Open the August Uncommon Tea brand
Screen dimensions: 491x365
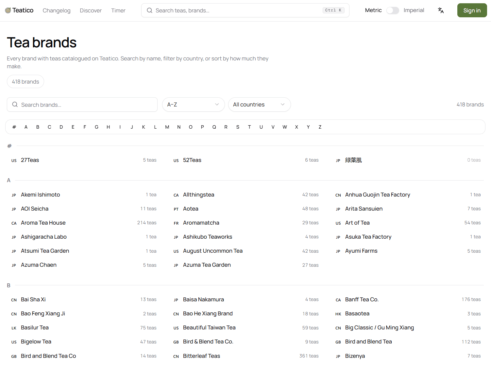point(246,251)
